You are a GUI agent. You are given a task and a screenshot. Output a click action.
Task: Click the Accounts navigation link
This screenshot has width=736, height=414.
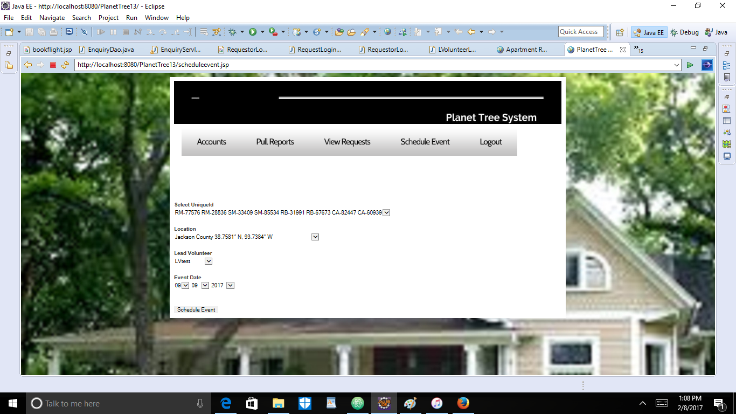pyautogui.click(x=211, y=142)
